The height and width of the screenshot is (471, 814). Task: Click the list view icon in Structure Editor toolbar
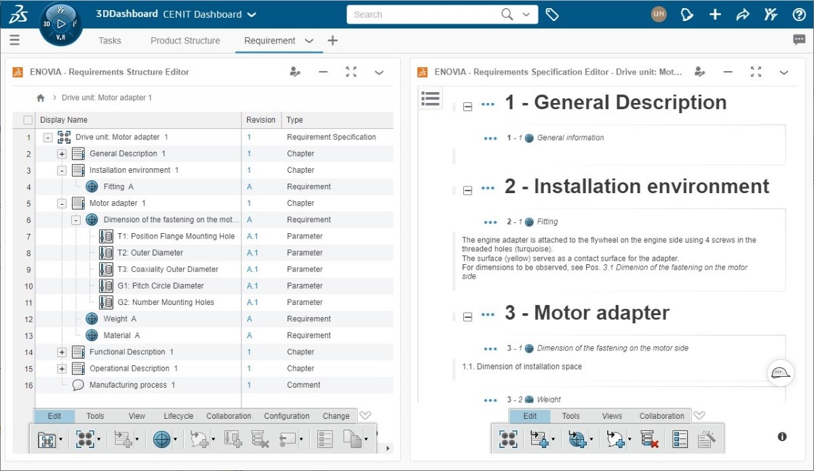pyautogui.click(x=326, y=439)
